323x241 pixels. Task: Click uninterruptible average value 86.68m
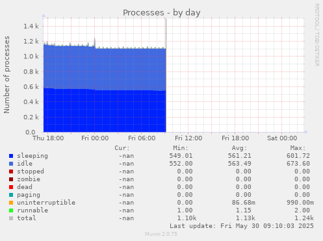244,203
